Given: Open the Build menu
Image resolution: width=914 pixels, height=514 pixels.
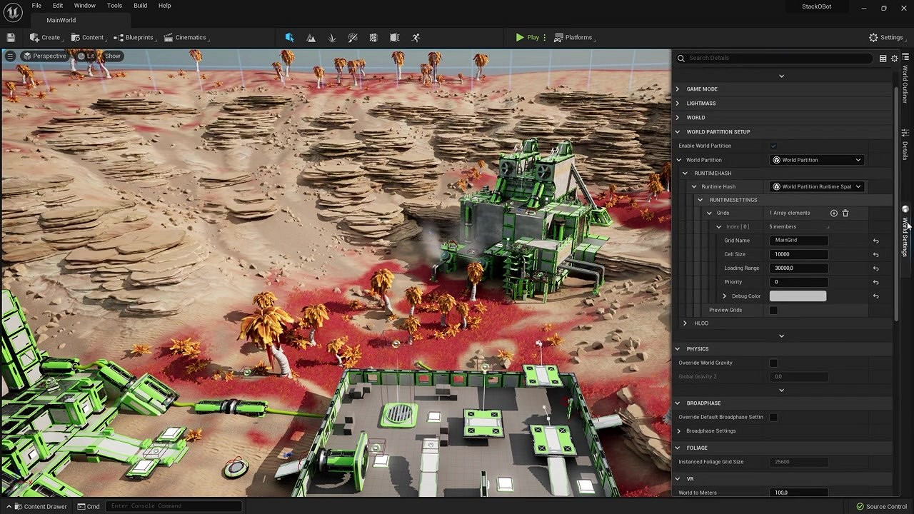Looking at the screenshot, I should click(x=140, y=6).
